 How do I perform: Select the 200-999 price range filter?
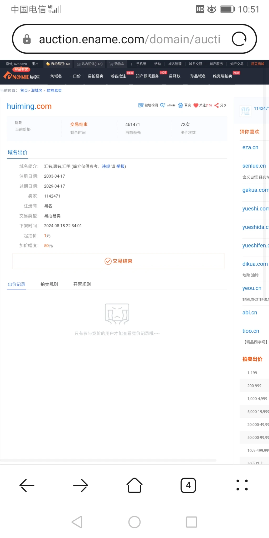[254, 386]
